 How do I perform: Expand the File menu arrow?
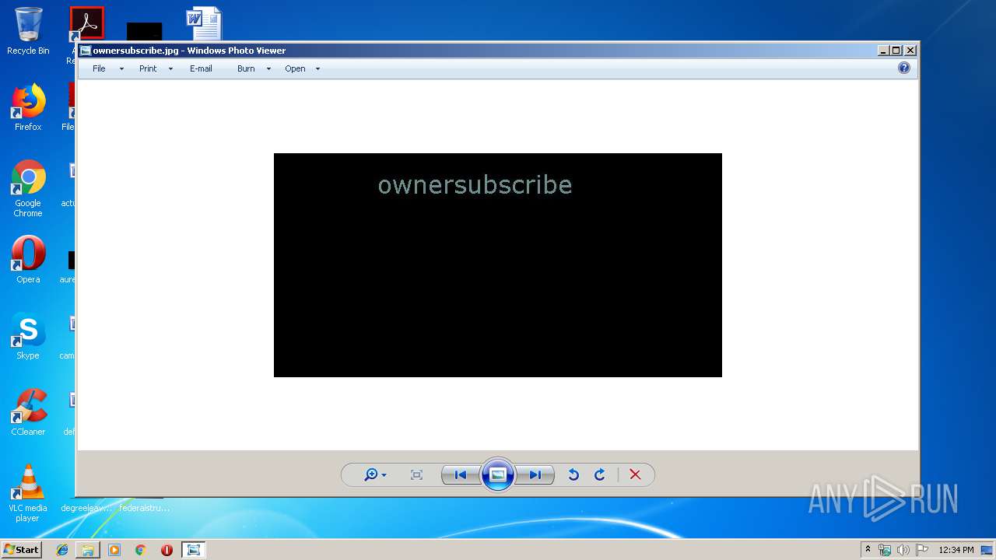point(121,68)
